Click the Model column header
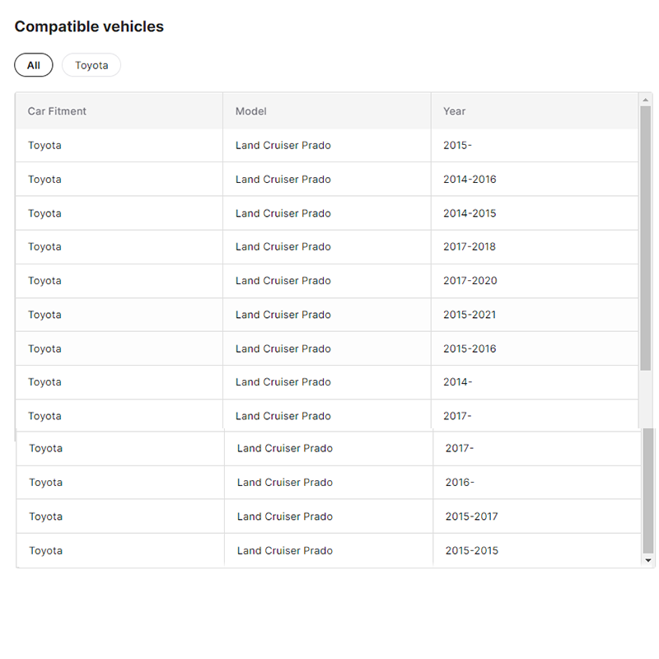The width and height of the screenshot is (659, 659). point(250,111)
